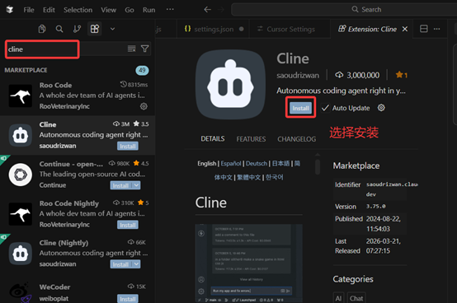Screen dimensions: 457x303
Task: Open Roo Code manage gear icon
Action: pos(144,106)
